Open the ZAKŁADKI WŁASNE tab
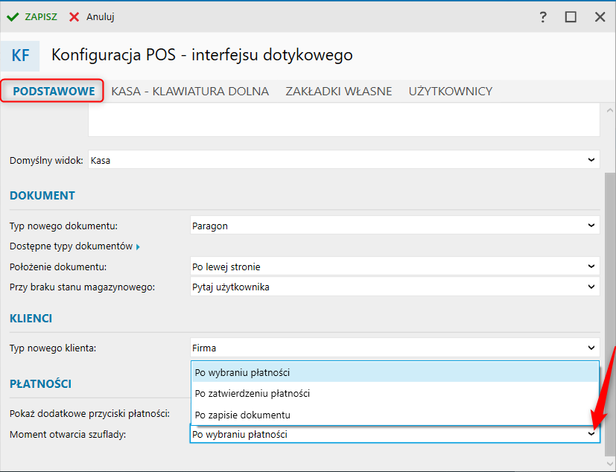This screenshot has height=472, width=616. (x=339, y=92)
